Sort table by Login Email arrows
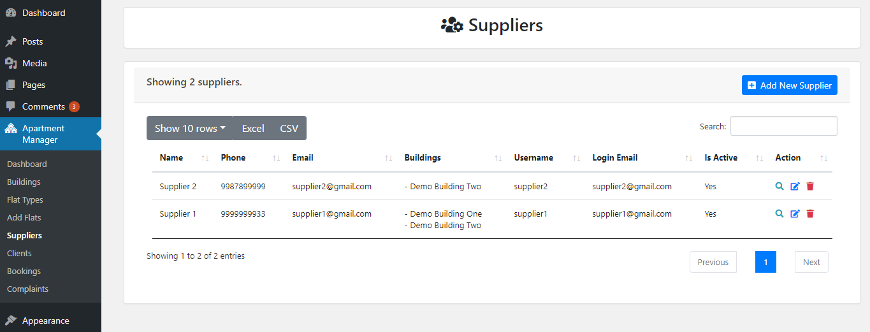The width and height of the screenshot is (870, 332). click(x=688, y=158)
